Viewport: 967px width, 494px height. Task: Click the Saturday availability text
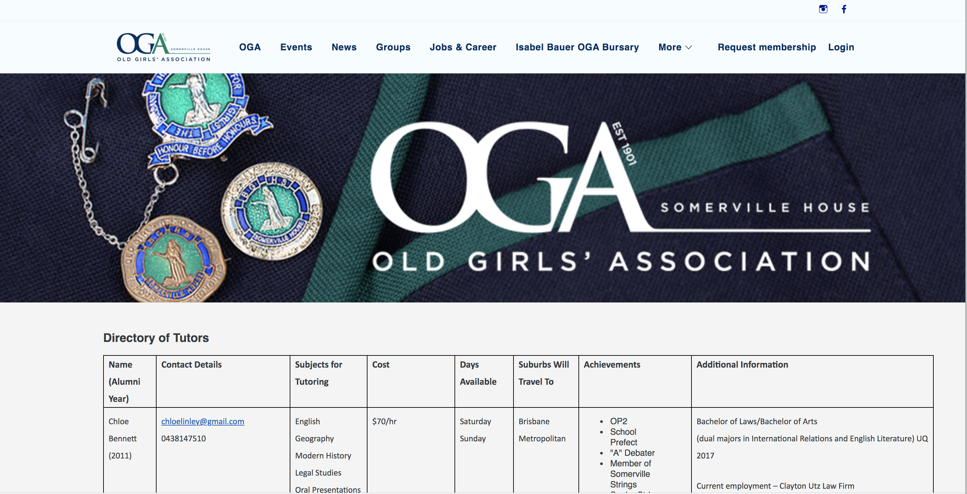pyautogui.click(x=475, y=421)
